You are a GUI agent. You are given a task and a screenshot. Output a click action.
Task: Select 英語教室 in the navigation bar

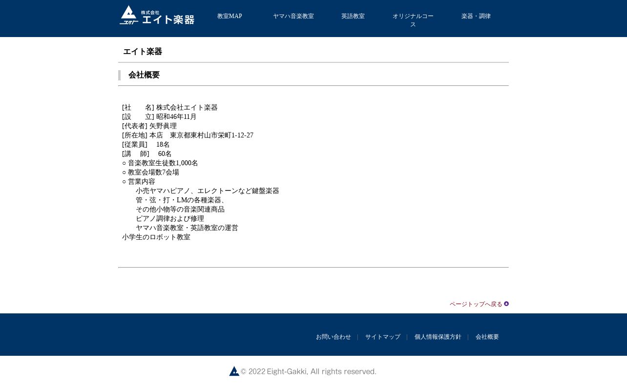click(353, 16)
